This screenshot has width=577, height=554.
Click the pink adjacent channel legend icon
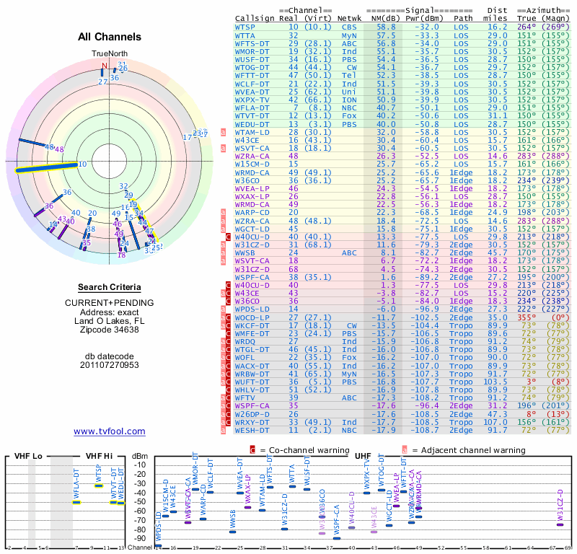pyautogui.click(x=404, y=449)
